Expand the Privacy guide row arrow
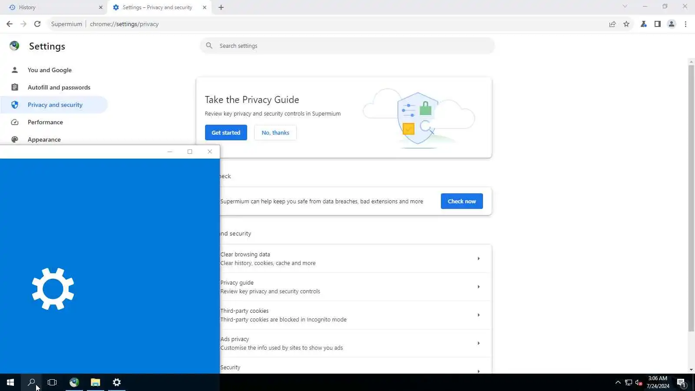 (479, 287)
